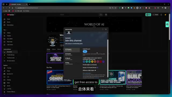Open the World of AI subscription
Screen dimensions: 172x97
click(10, 52)
